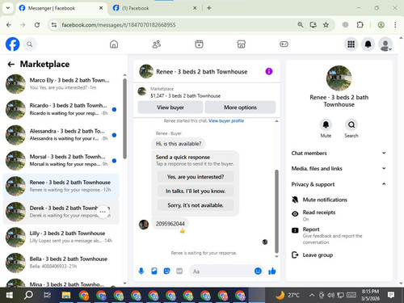Open the Facebook search magnifier
Screen dimensions: 404x303
(x=30, y=44)
